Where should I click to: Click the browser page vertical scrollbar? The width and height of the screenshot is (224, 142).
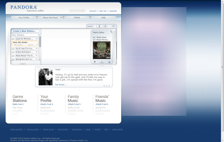click(222, 67)
